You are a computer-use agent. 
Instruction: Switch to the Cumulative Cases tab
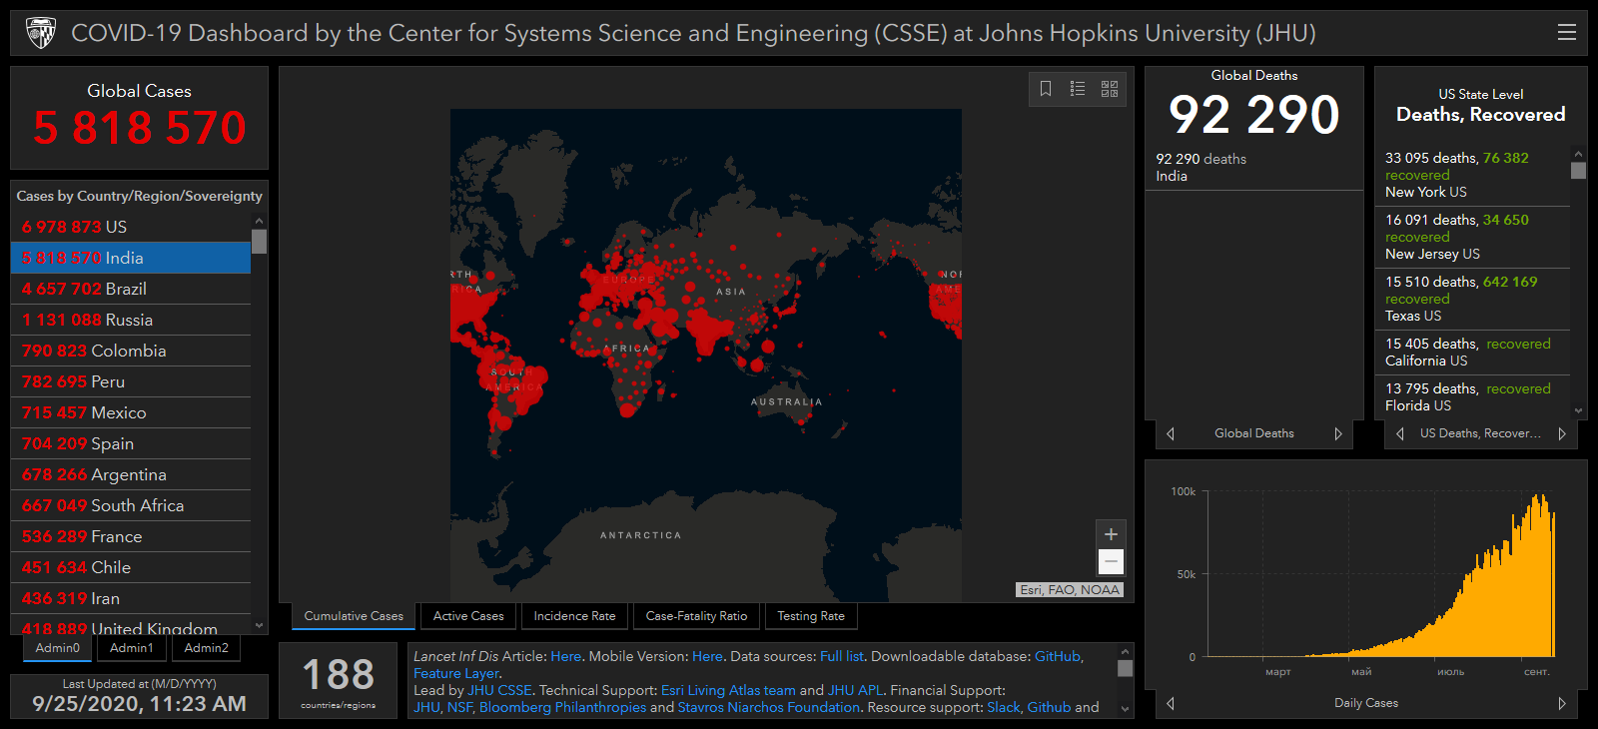click(354, 616)
